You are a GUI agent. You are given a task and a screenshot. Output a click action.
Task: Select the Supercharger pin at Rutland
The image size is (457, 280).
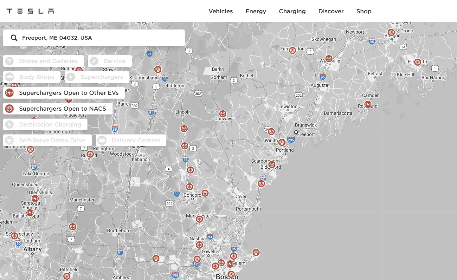pos(90,154)
